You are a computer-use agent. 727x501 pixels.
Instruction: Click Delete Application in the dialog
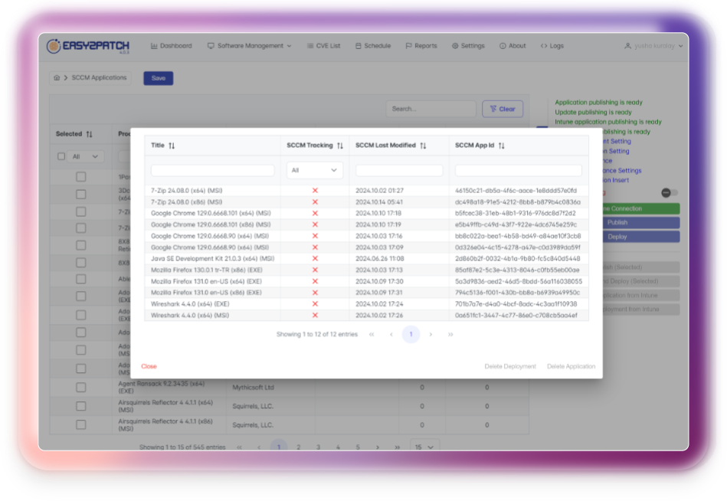coord(571,366)
